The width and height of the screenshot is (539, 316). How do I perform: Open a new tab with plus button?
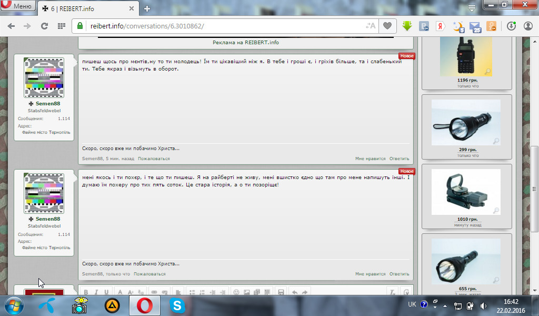[x=147, y=9]
